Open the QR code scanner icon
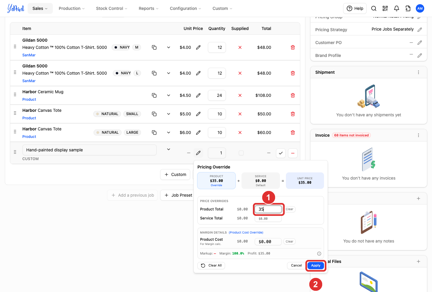This screenshot has width=432, height=292. pyautogui.click(x=385, y=8)
